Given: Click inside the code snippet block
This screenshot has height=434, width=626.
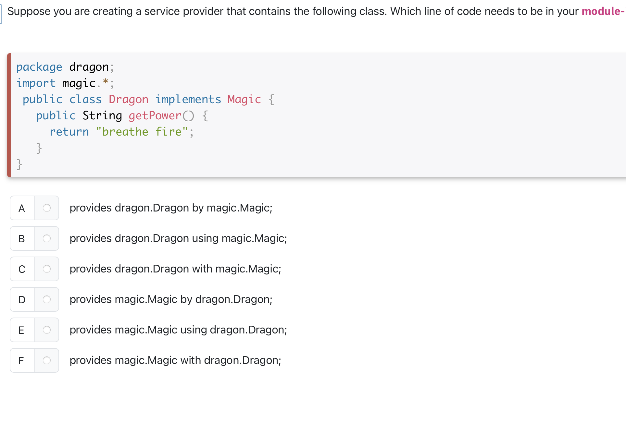Looking at the screenshot, I should 292,114.
